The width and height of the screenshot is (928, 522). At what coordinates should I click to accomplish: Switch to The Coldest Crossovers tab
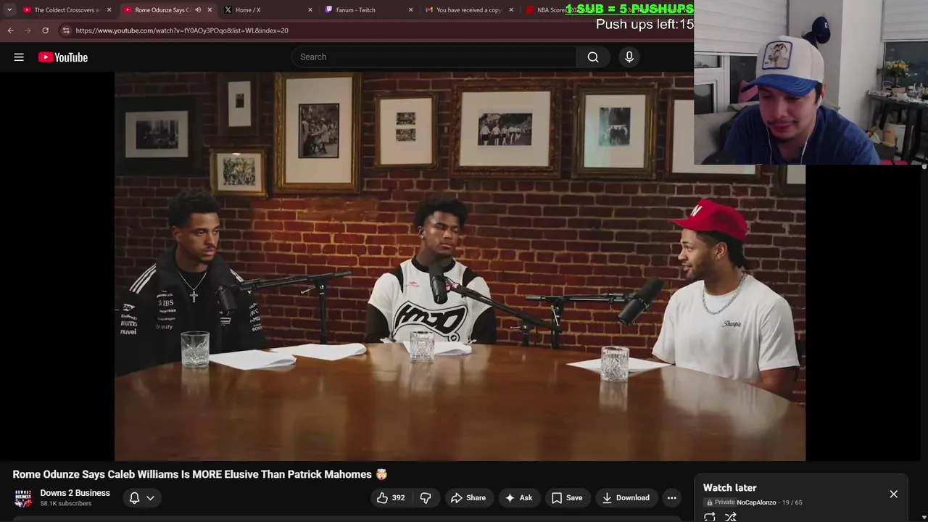coord(66,10)
